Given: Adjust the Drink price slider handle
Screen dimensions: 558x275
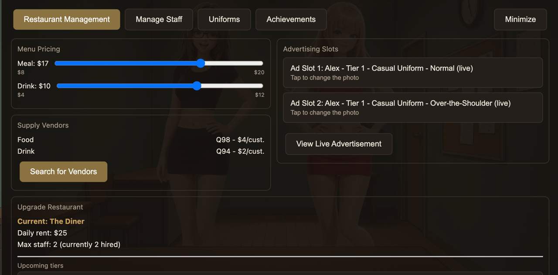Looking at the screenshot, I should (197, 86).
